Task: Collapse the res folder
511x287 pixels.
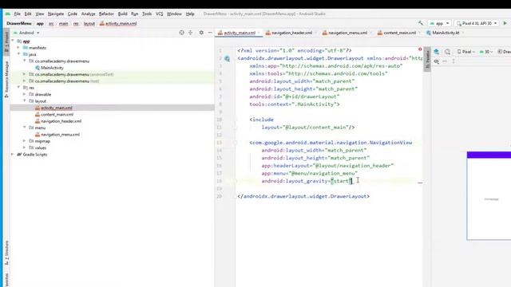Action: [x=18, y=87]
